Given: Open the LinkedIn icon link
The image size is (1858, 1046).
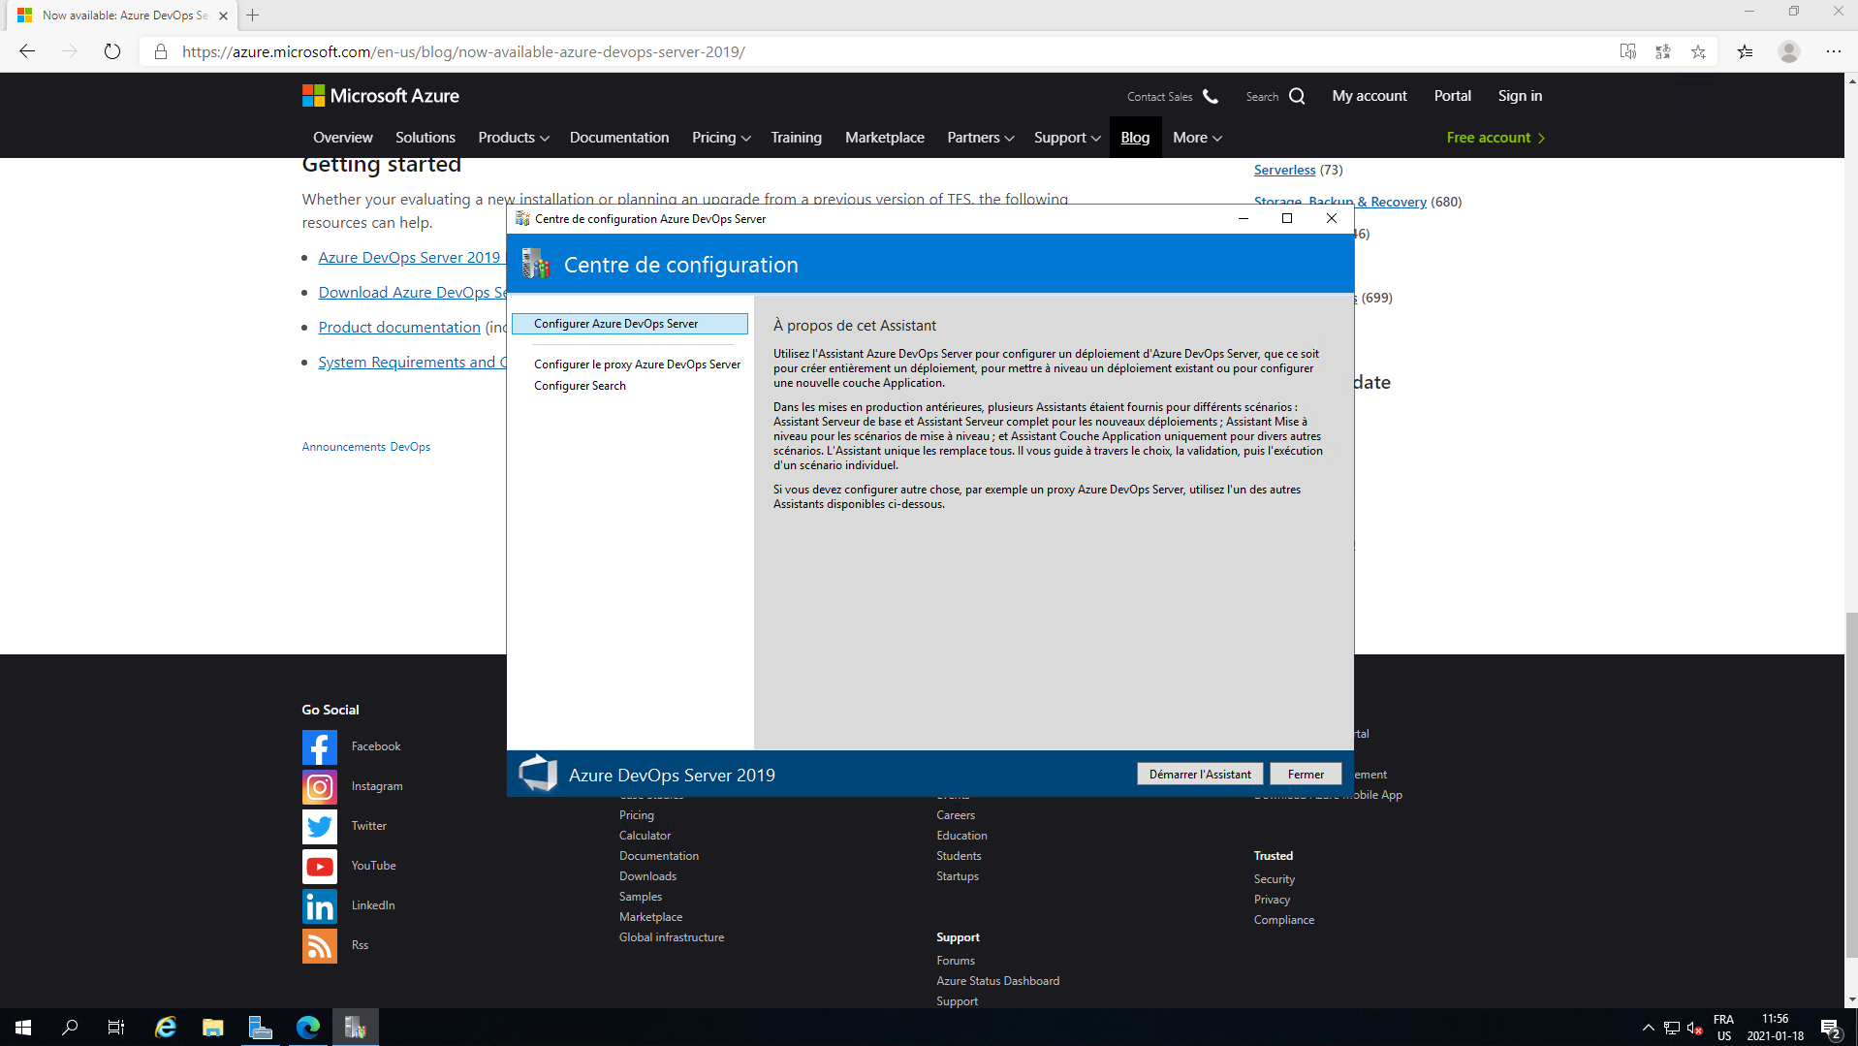Looking at the screenshot, I should click(319, 906).
